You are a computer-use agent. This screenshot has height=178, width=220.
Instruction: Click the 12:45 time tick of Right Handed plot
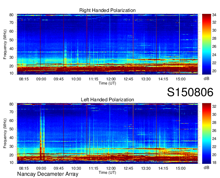pos(128,79)
